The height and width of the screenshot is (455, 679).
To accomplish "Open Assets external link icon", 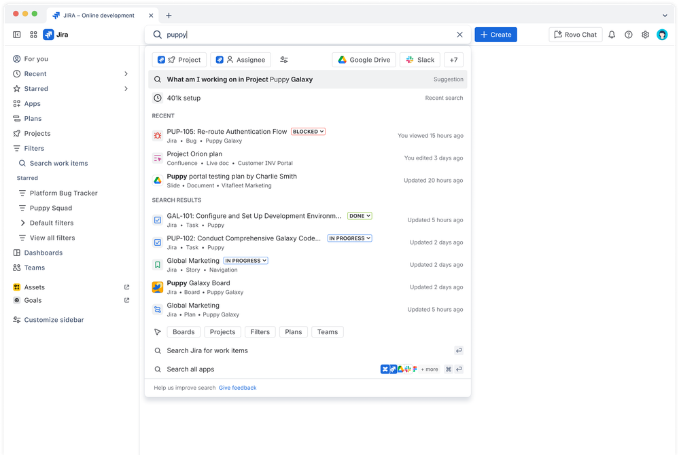I will point(126,287).
